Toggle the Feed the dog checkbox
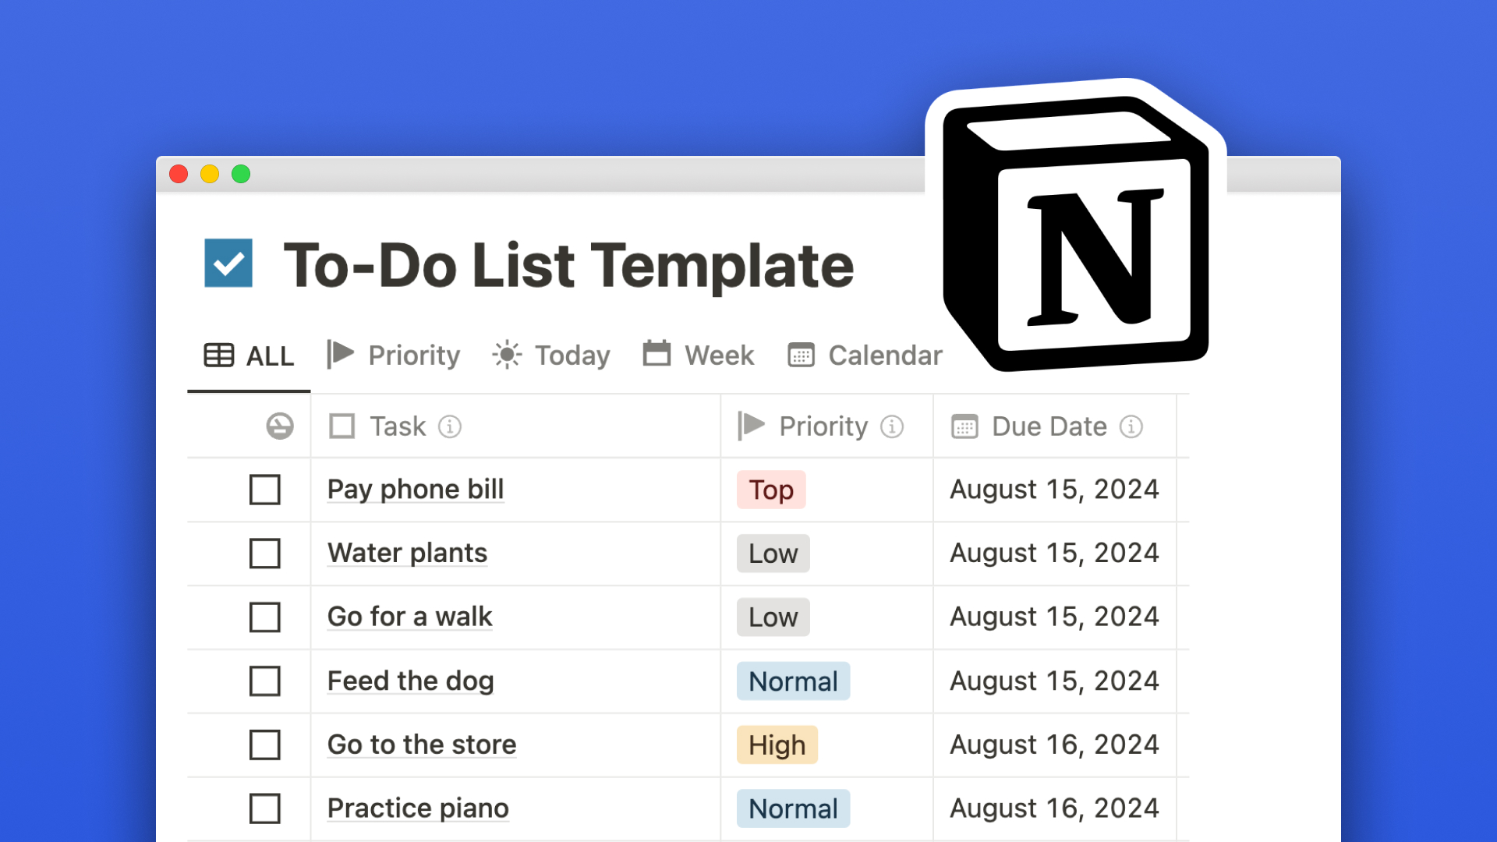This screenshot has height=842, width=1497. 264,681
